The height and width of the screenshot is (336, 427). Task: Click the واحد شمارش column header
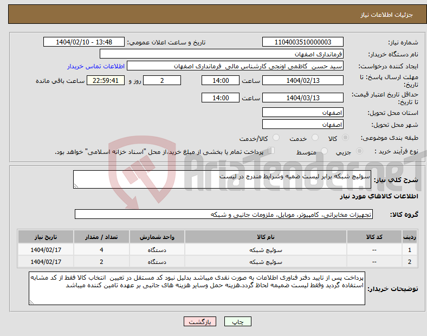(x=157, y=237)
